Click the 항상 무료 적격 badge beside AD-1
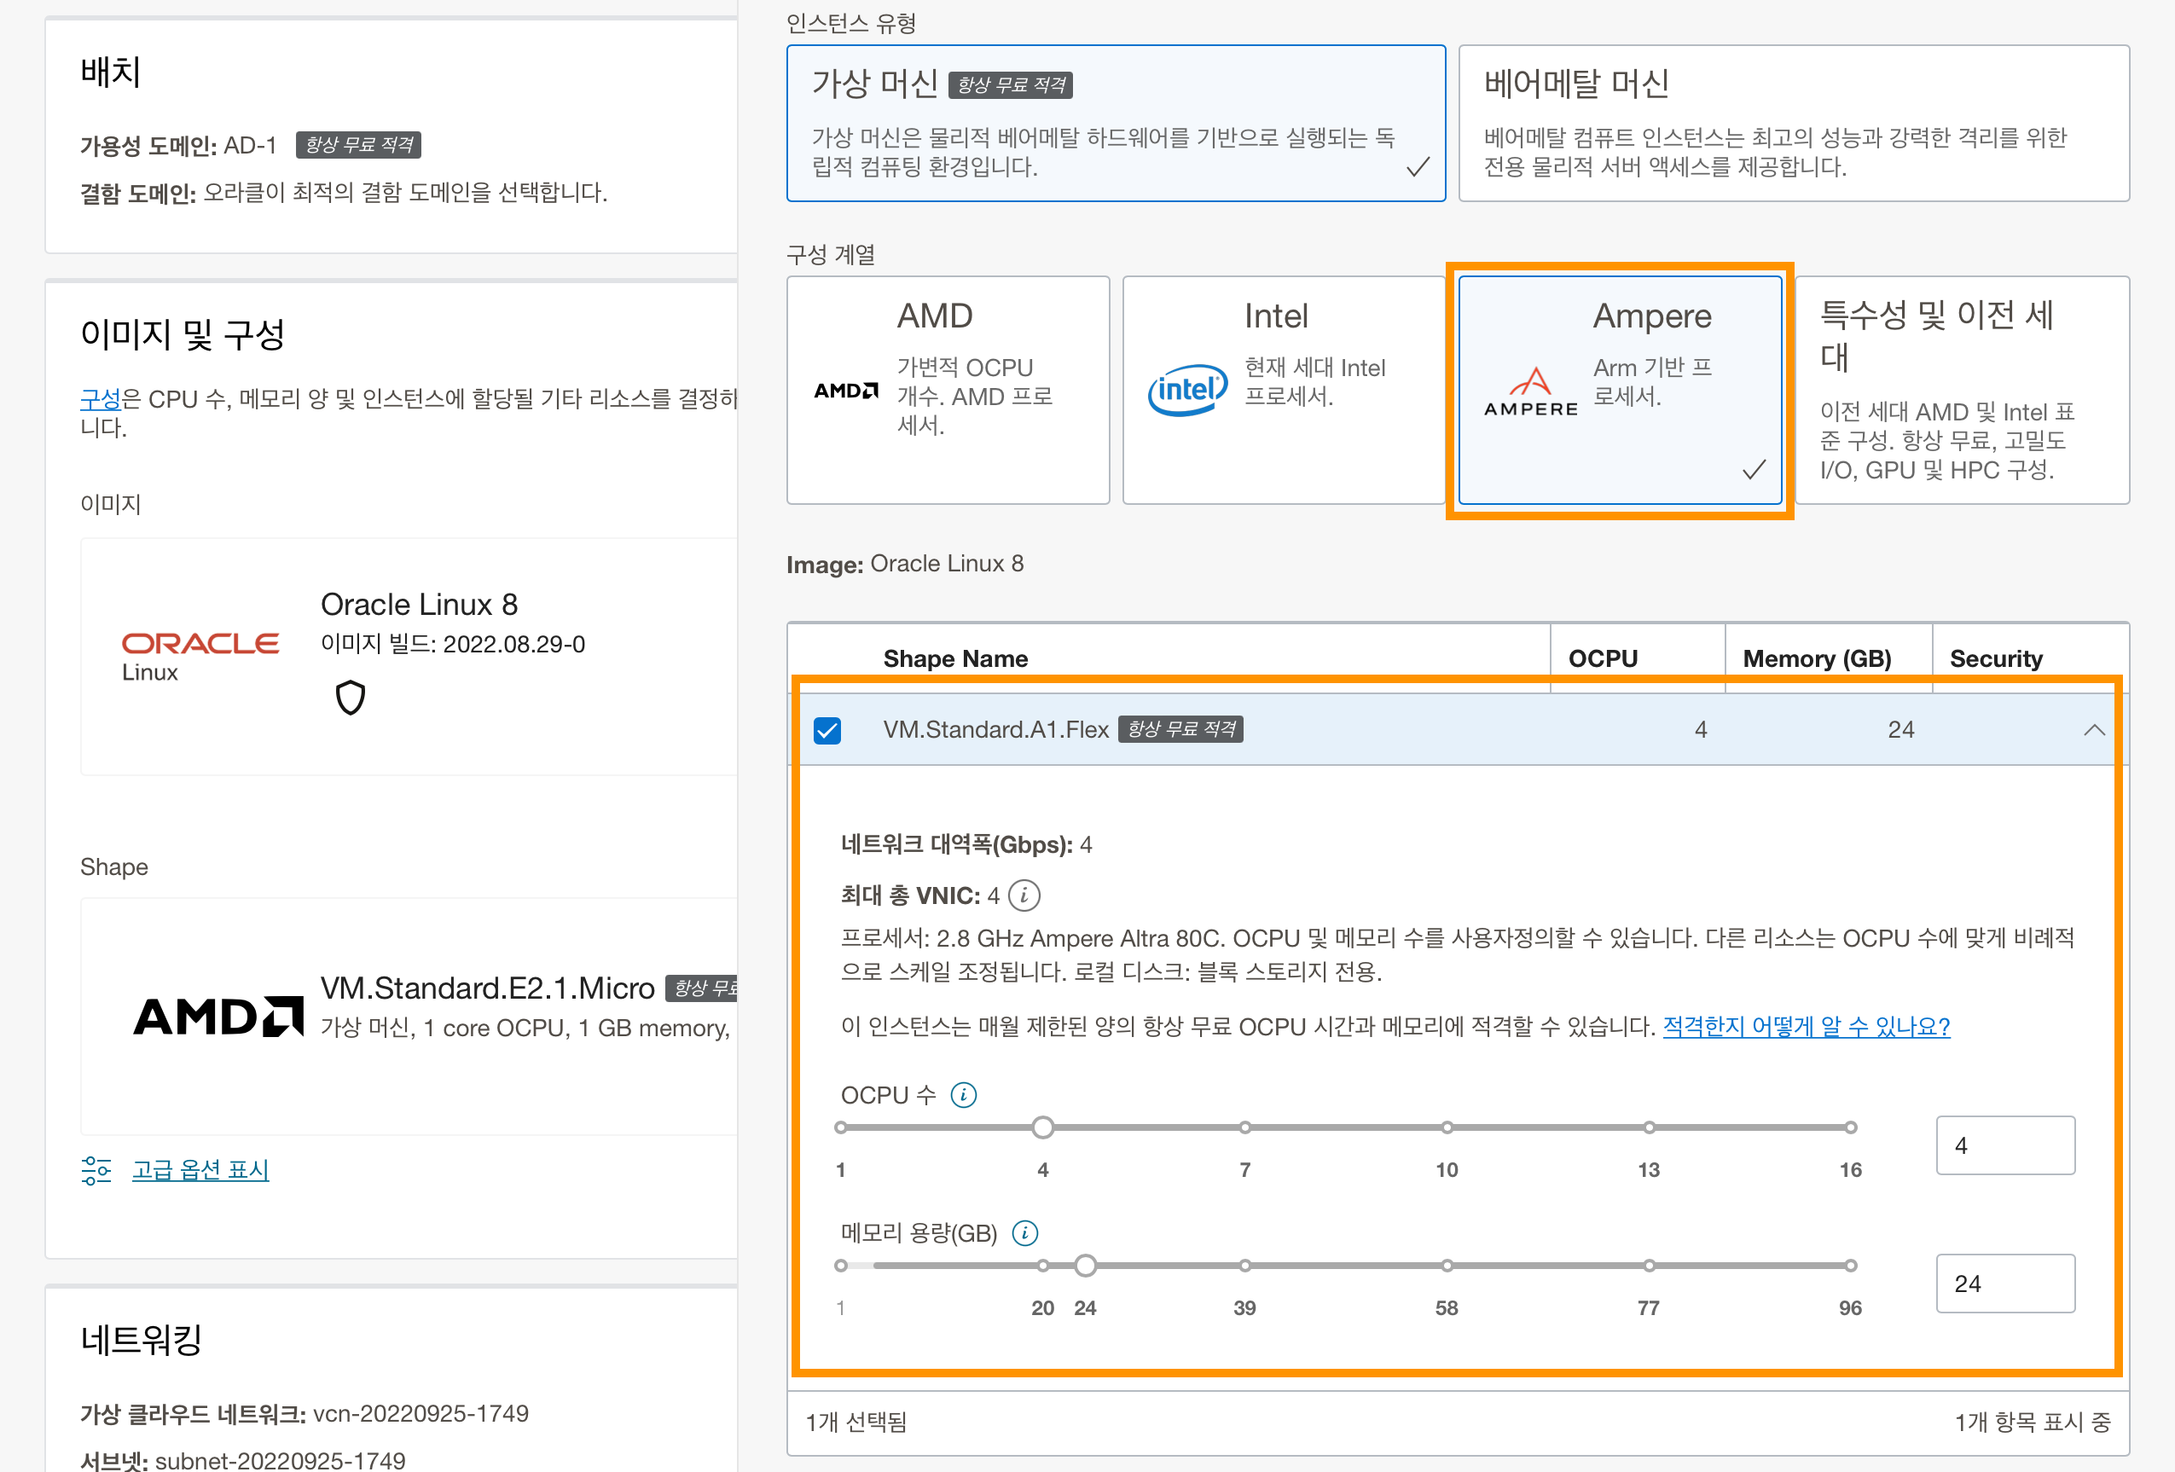Viewport: 2175px width, 1472px height. tap(358, 145)
